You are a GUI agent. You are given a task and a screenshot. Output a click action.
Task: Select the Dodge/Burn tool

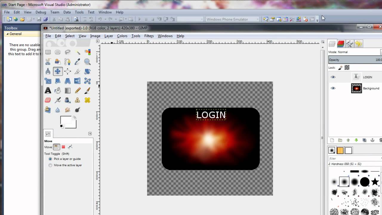(x=78, y=110)
